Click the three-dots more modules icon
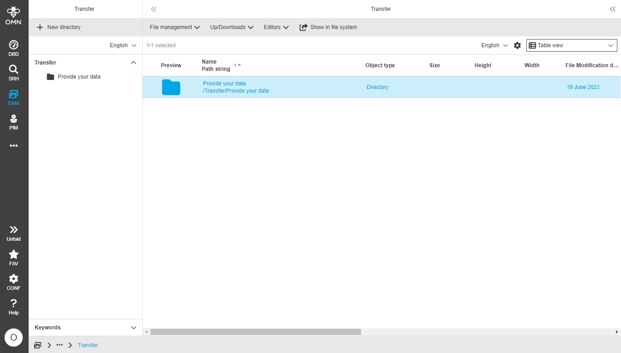Viewport: 621px width, 353px height. click(14, 146)
